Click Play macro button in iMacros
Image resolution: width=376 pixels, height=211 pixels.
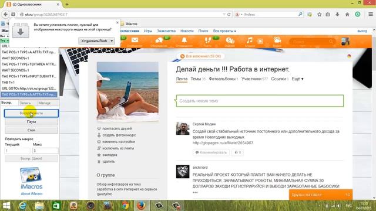point(31,113)
